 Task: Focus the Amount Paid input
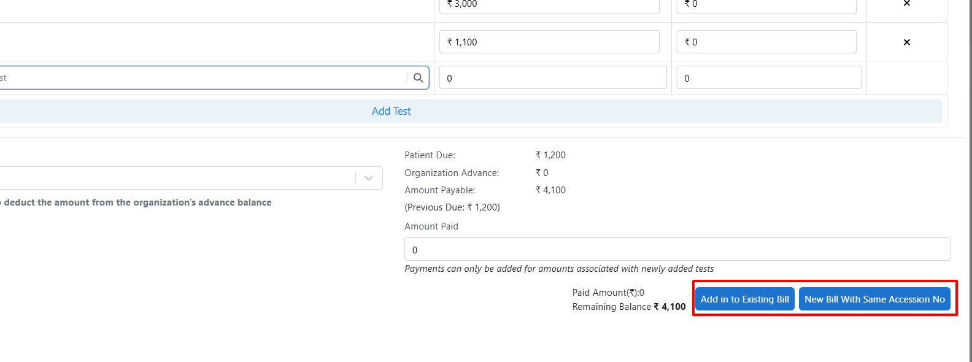(x=677, y=250)
